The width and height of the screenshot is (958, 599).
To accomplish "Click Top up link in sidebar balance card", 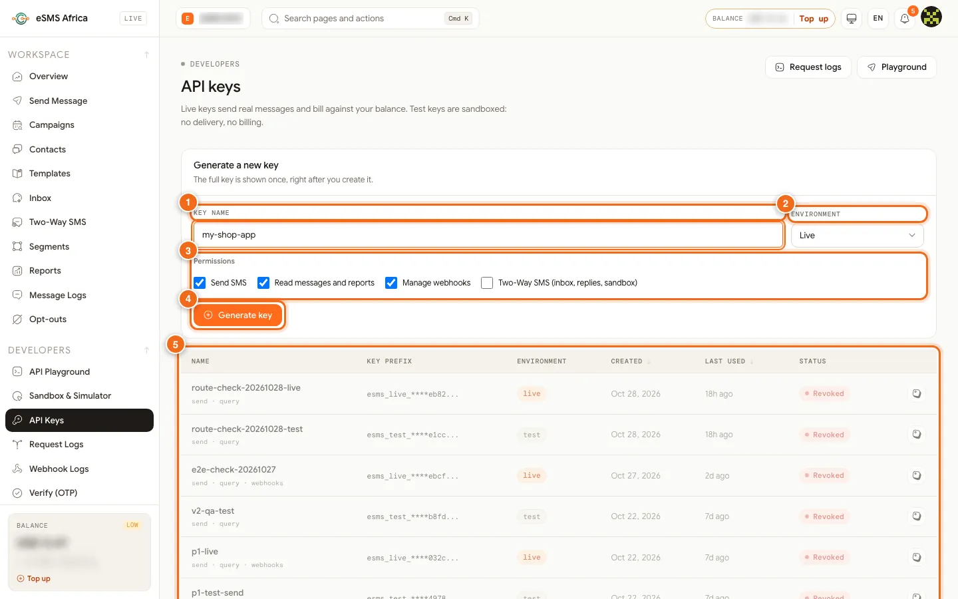I will [34, 579].
